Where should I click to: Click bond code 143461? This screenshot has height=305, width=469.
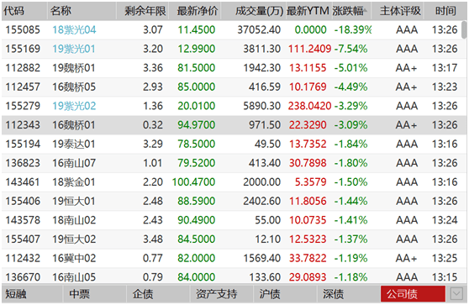coord(23,182)
